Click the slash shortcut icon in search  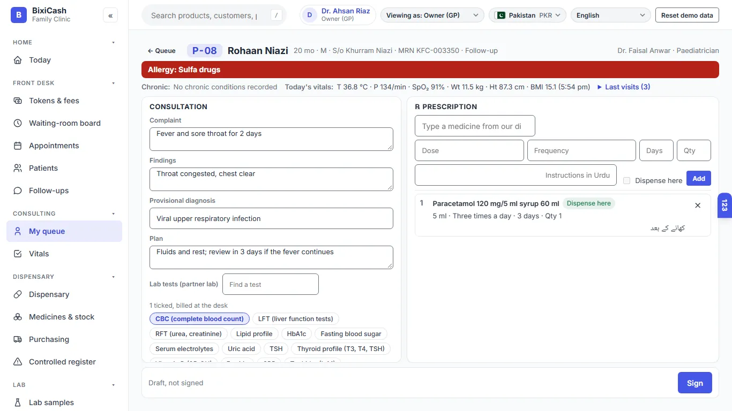(276, 16)
